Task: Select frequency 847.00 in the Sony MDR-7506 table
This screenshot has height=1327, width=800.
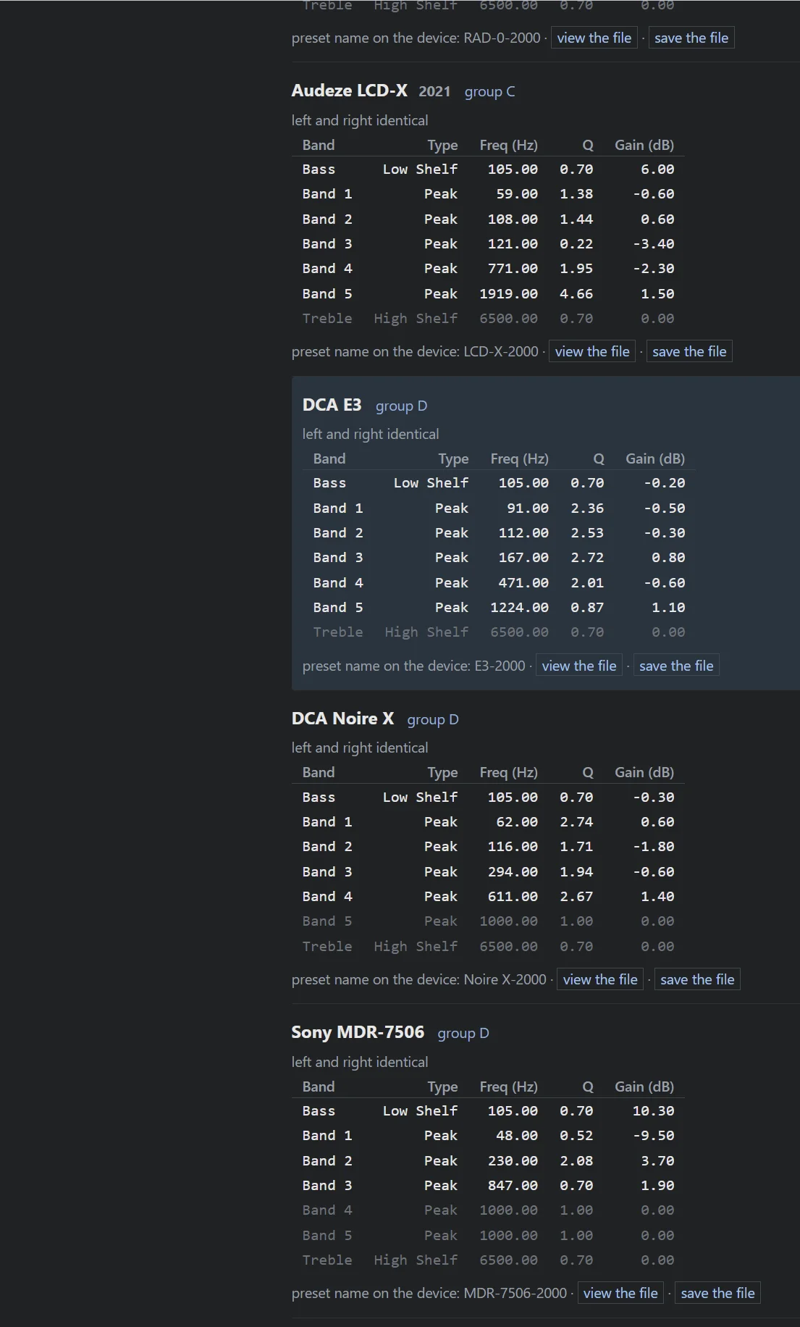Action: tap(513, 1186)
